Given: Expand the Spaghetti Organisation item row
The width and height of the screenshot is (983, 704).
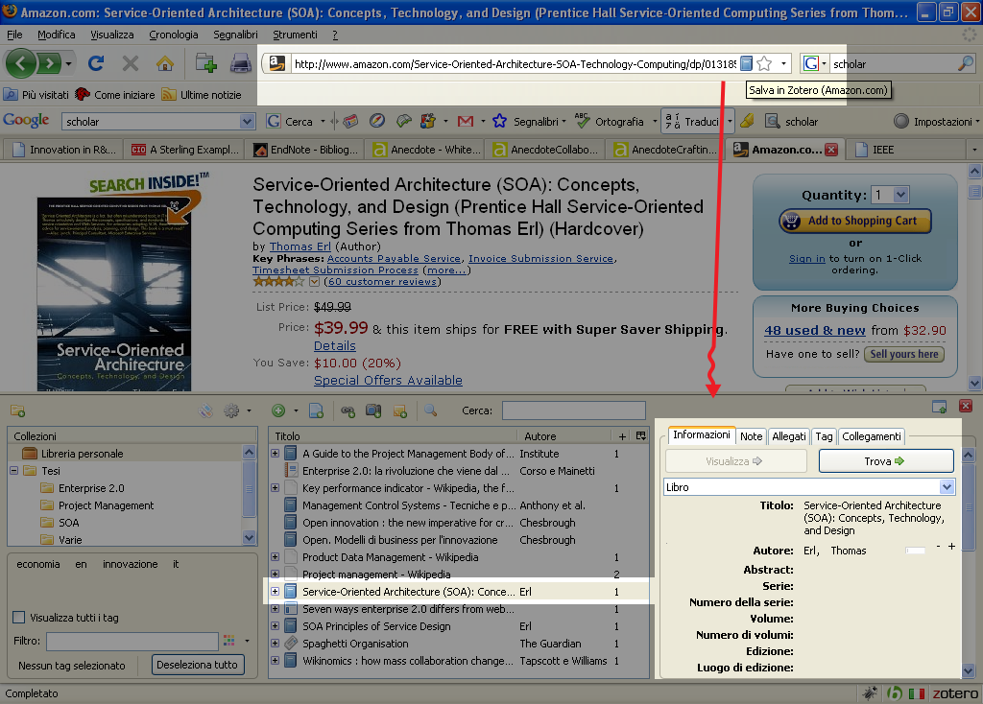Looking at the screenshot, I should 275,643.
